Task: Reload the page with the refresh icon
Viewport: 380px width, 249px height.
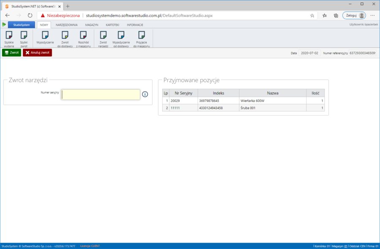Action: pos(30,16)
